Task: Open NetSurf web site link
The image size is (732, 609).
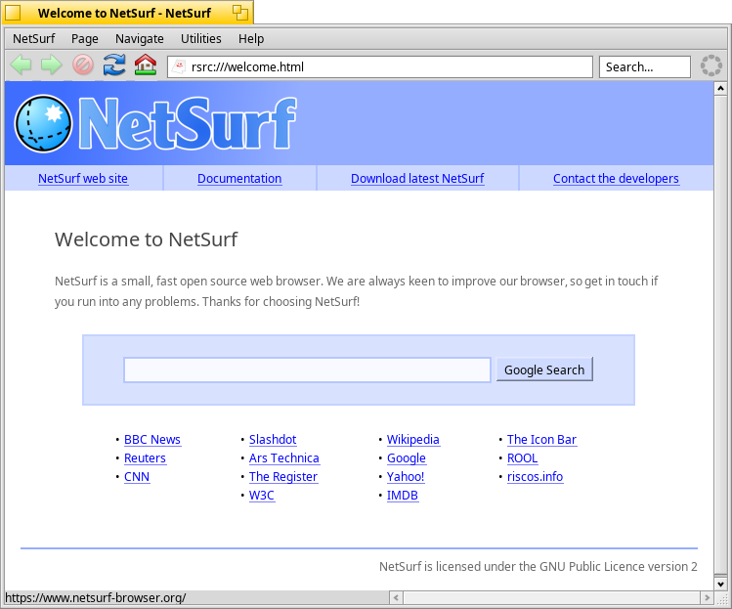Action: coord(83,179)
